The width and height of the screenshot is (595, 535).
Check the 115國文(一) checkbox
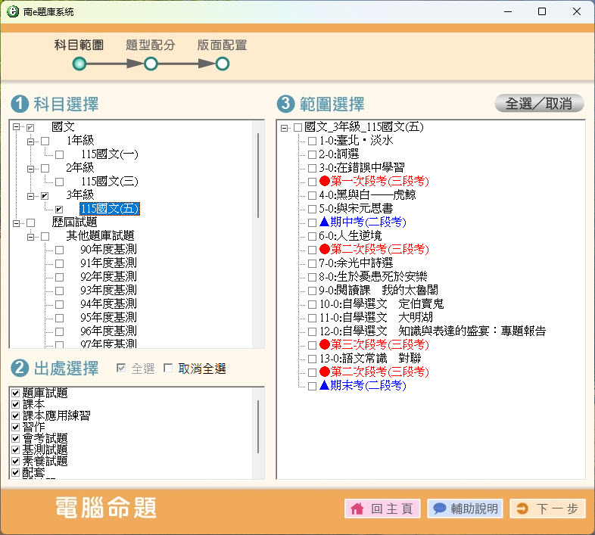tap(60, 155)
